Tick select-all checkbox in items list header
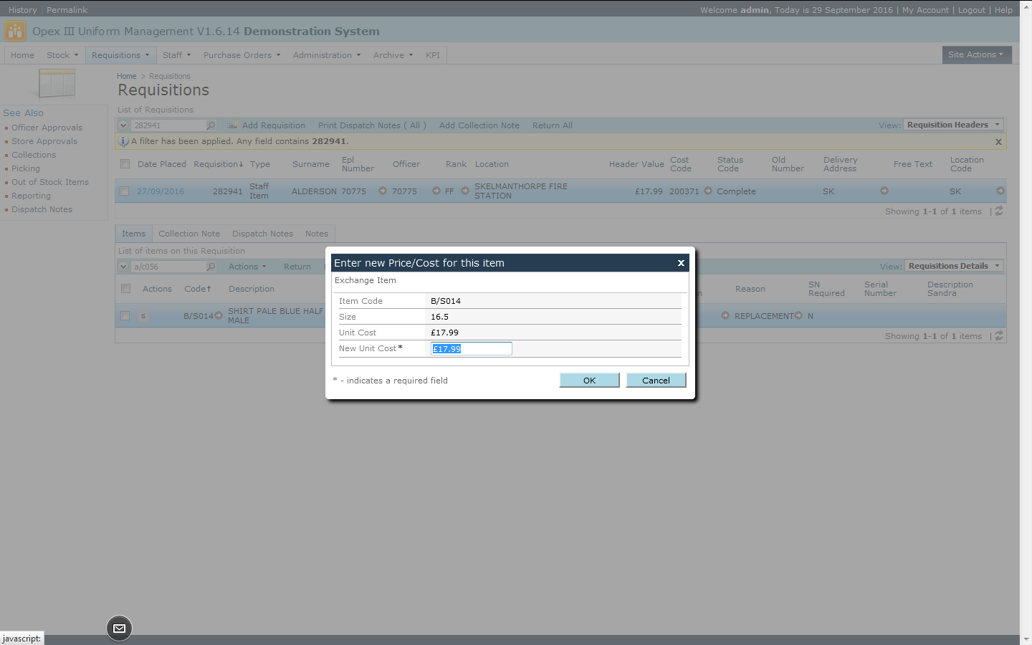 point(126,289)
